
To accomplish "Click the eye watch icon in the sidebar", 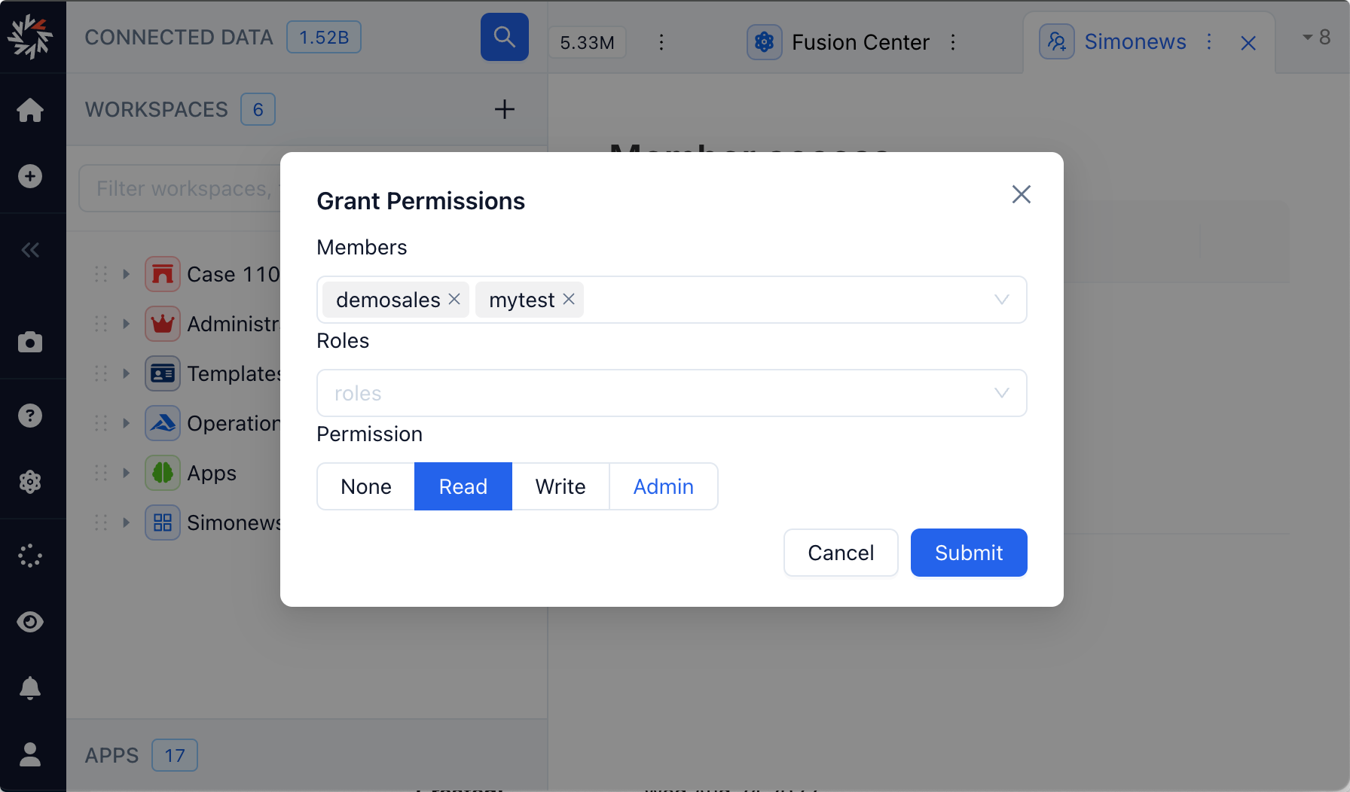I will pyautogui.click(x=30, y=622).
